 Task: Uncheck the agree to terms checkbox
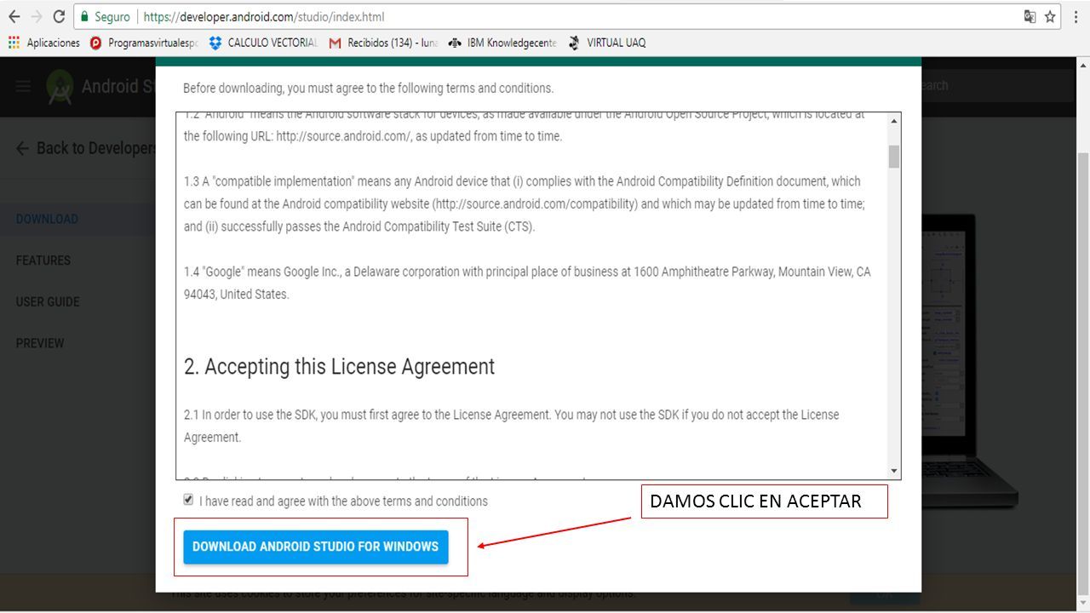click(x=188, y=500)
